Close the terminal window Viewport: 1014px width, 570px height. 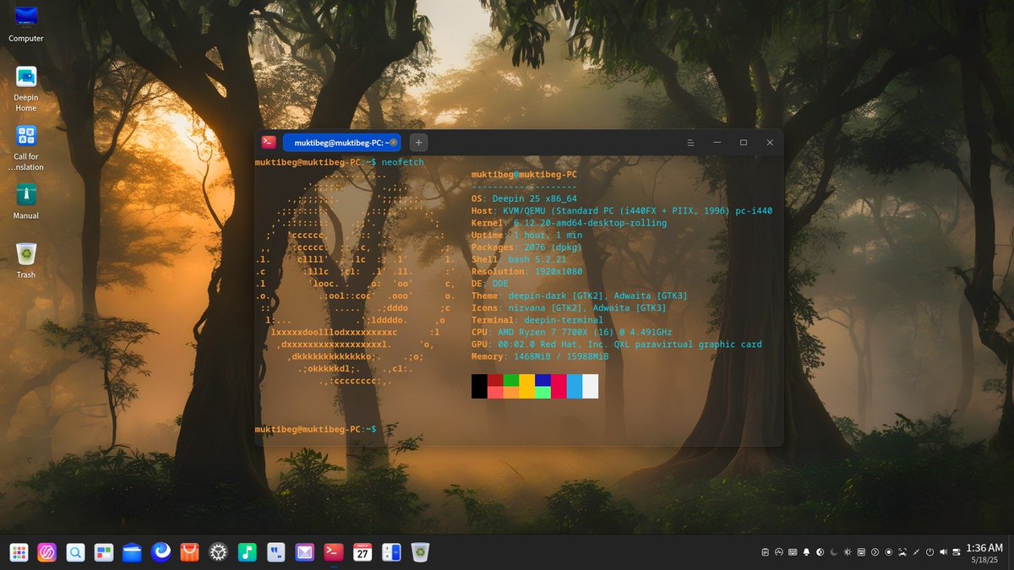[770, 143]
